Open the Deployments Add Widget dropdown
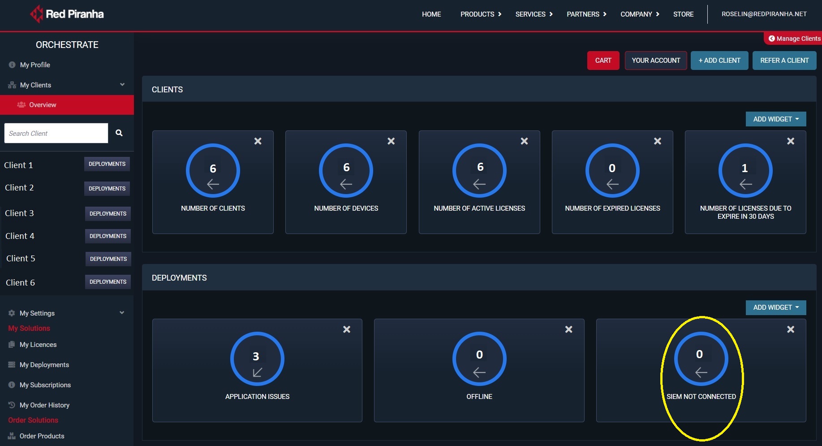This screenshot has width=822, height=446. 776,307
